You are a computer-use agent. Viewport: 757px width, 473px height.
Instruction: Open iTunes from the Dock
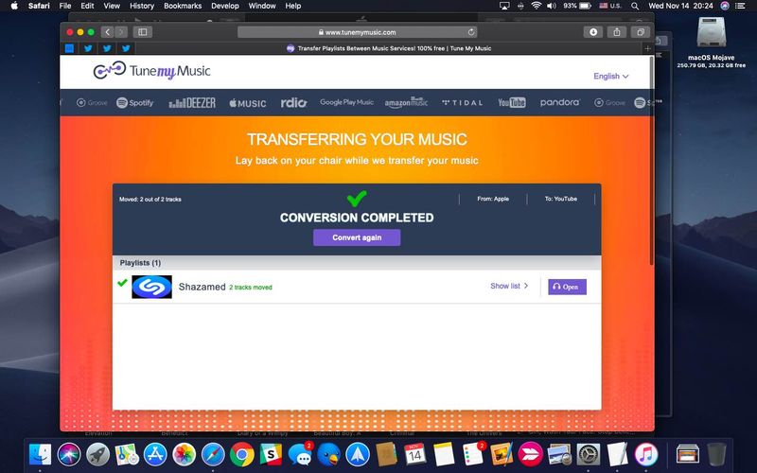click(x=646, y=454)
